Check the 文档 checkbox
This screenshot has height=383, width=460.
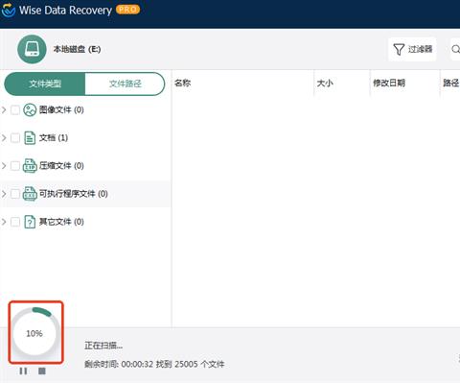15,138
